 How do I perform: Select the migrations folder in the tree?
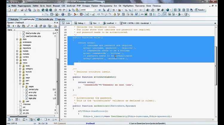[x=27, y=48]
